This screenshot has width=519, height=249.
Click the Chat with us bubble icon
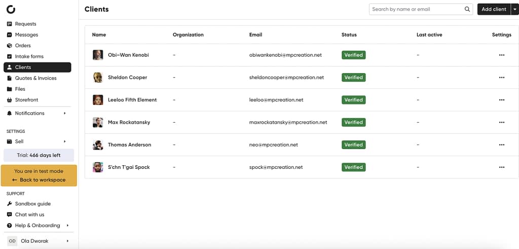point(9,215)
